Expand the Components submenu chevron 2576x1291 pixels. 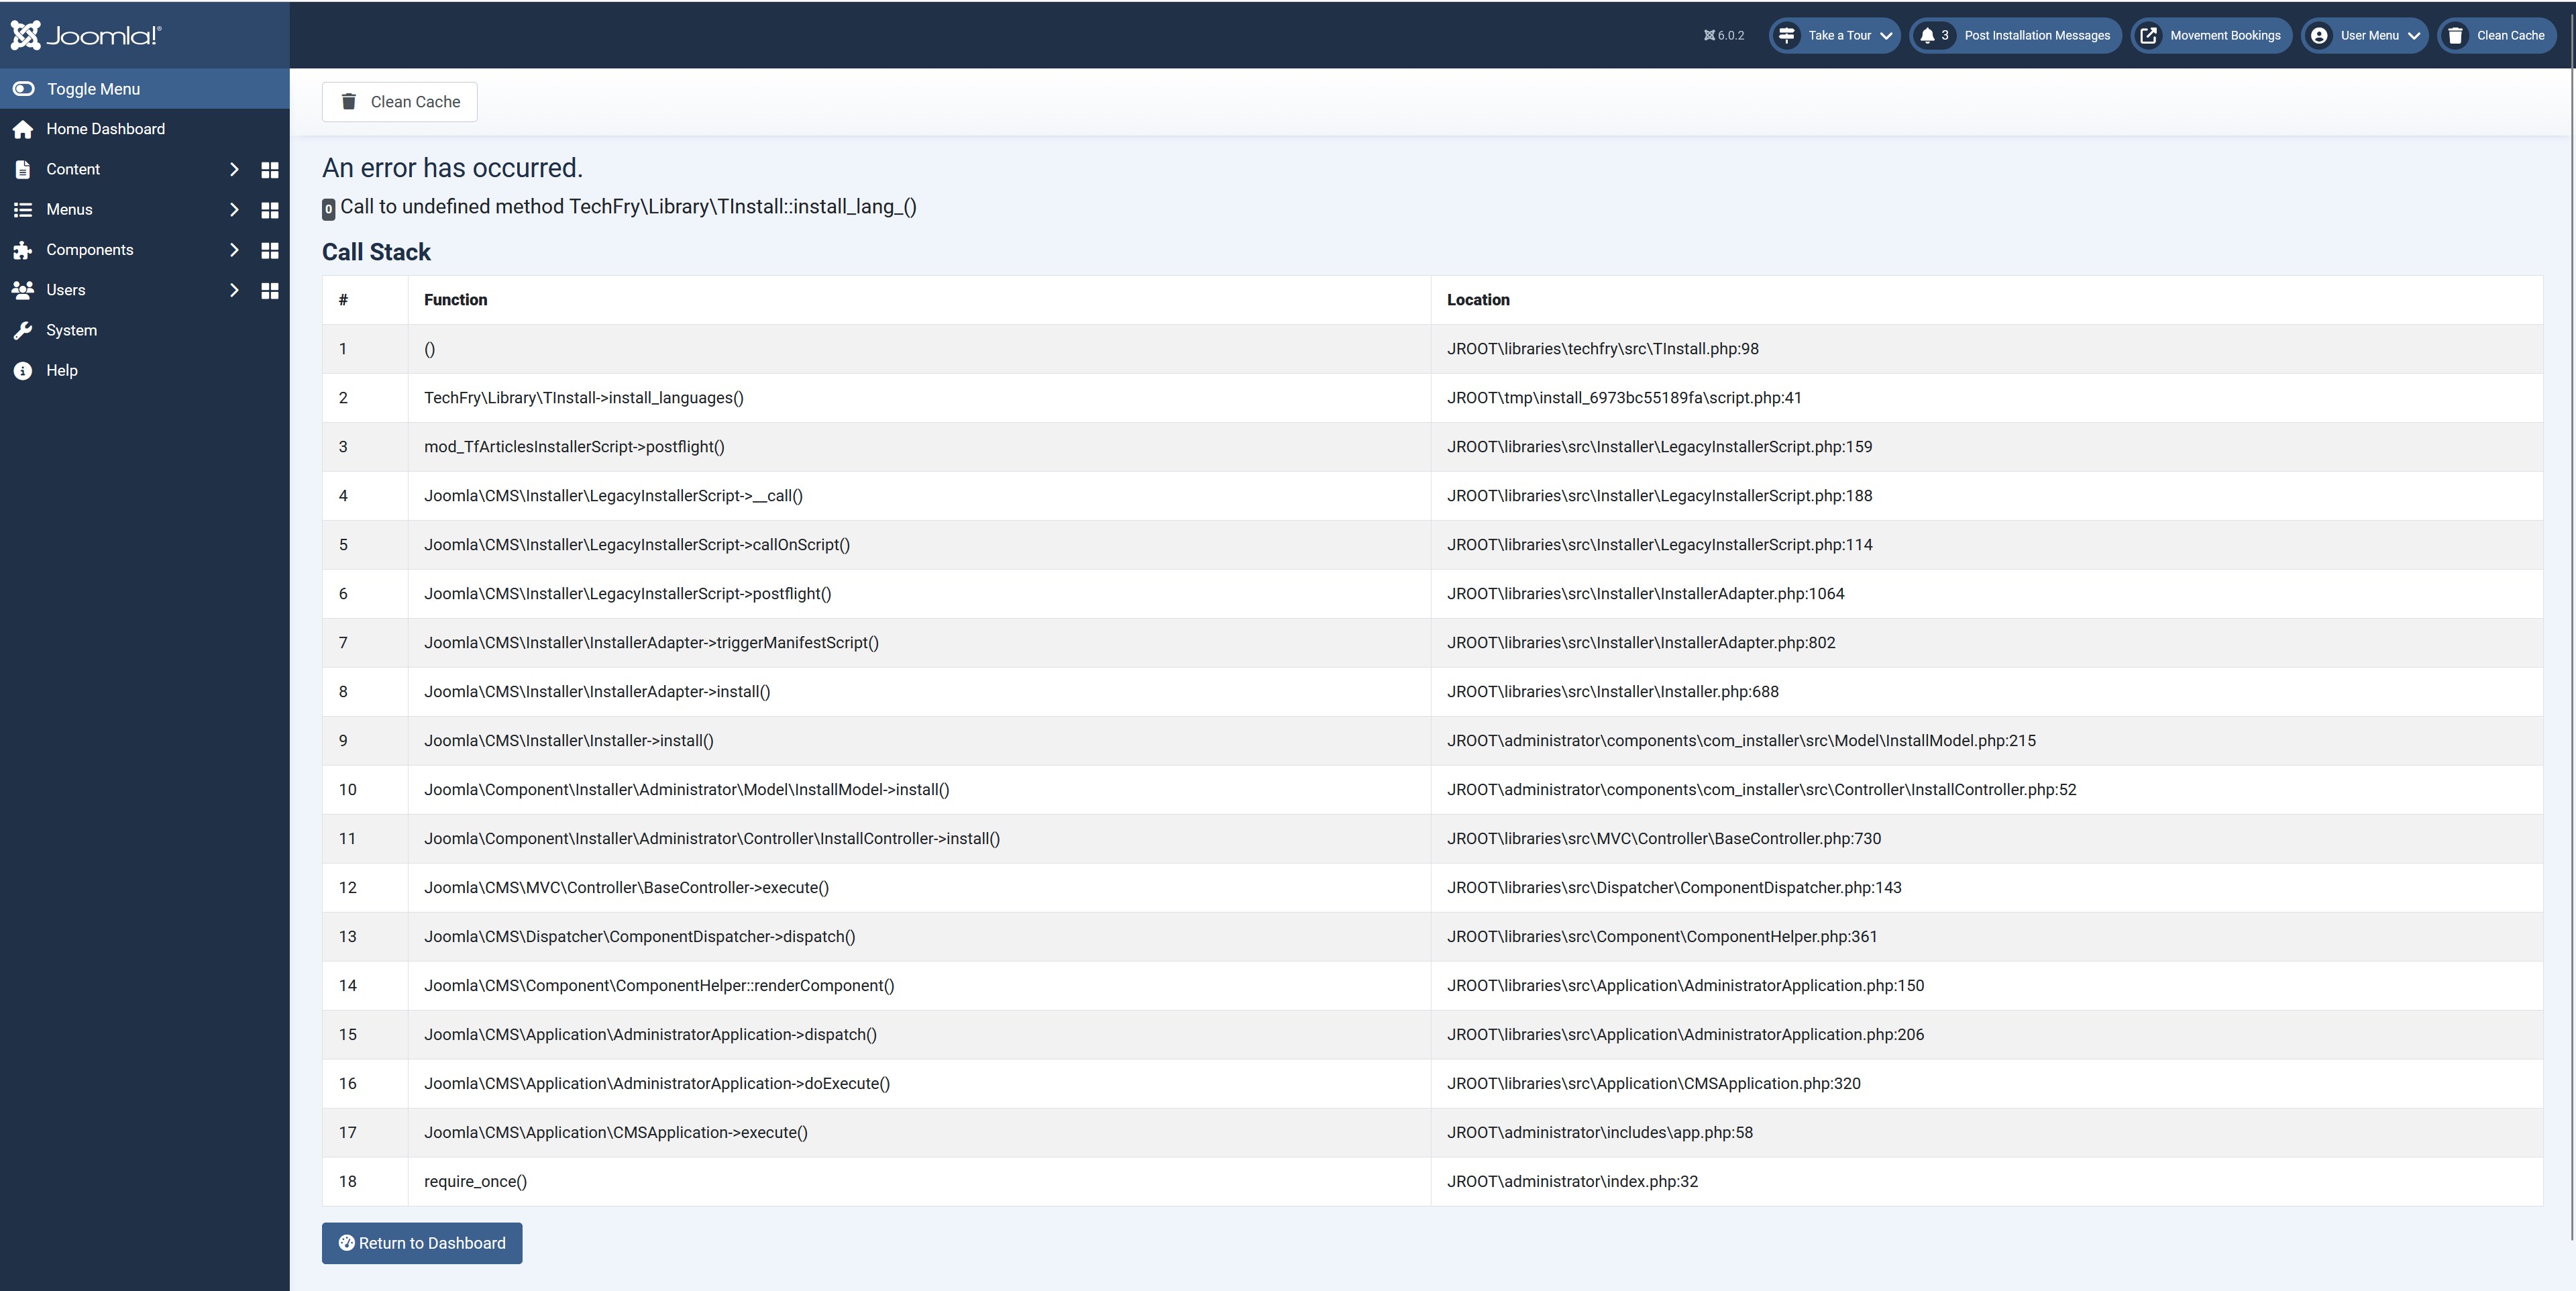tap(234, 250)
